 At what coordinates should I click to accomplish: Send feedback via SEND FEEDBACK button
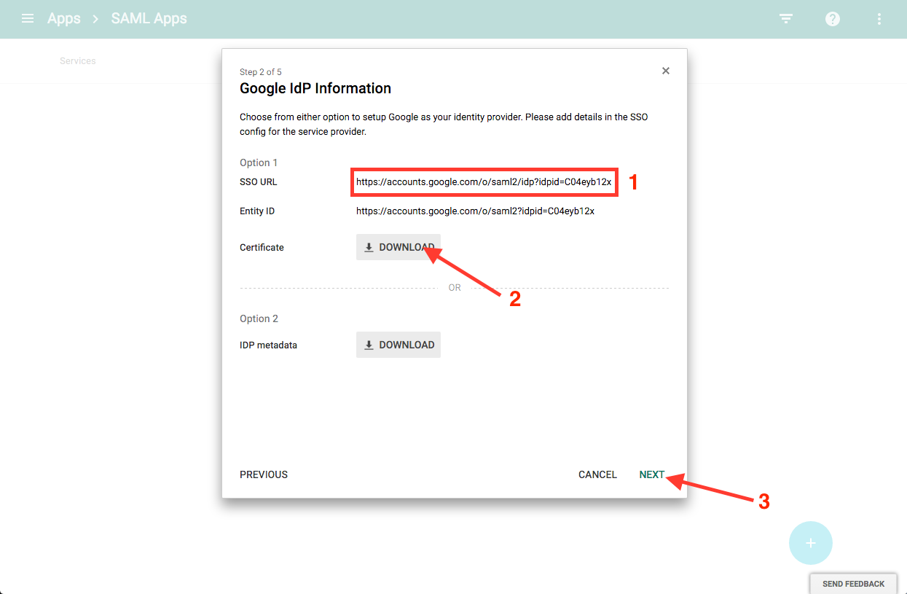853,584
